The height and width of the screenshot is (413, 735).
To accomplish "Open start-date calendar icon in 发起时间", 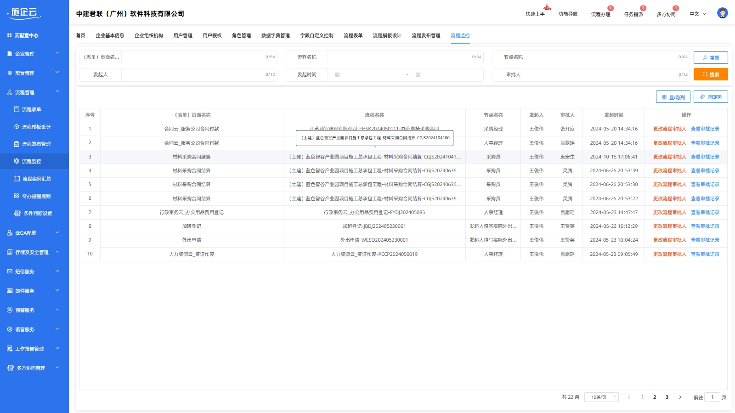I will click(337, 74).
